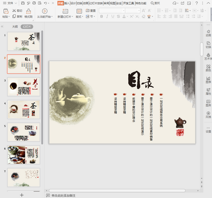Click the horizontal scrollbar below the slide

pos(117,191)
